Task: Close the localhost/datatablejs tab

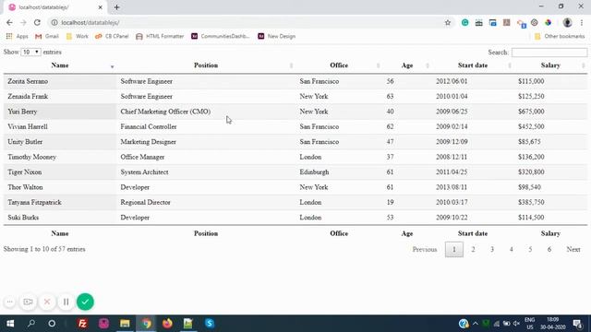Action: tap(101, 7)
